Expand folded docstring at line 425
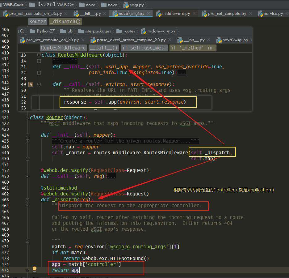 (x=27, y=141)
